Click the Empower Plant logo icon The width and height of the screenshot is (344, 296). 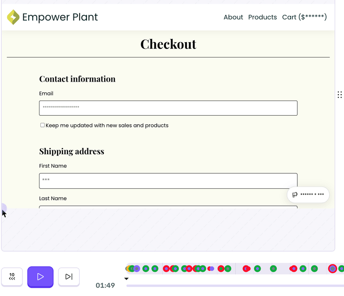tap(13, 17)
